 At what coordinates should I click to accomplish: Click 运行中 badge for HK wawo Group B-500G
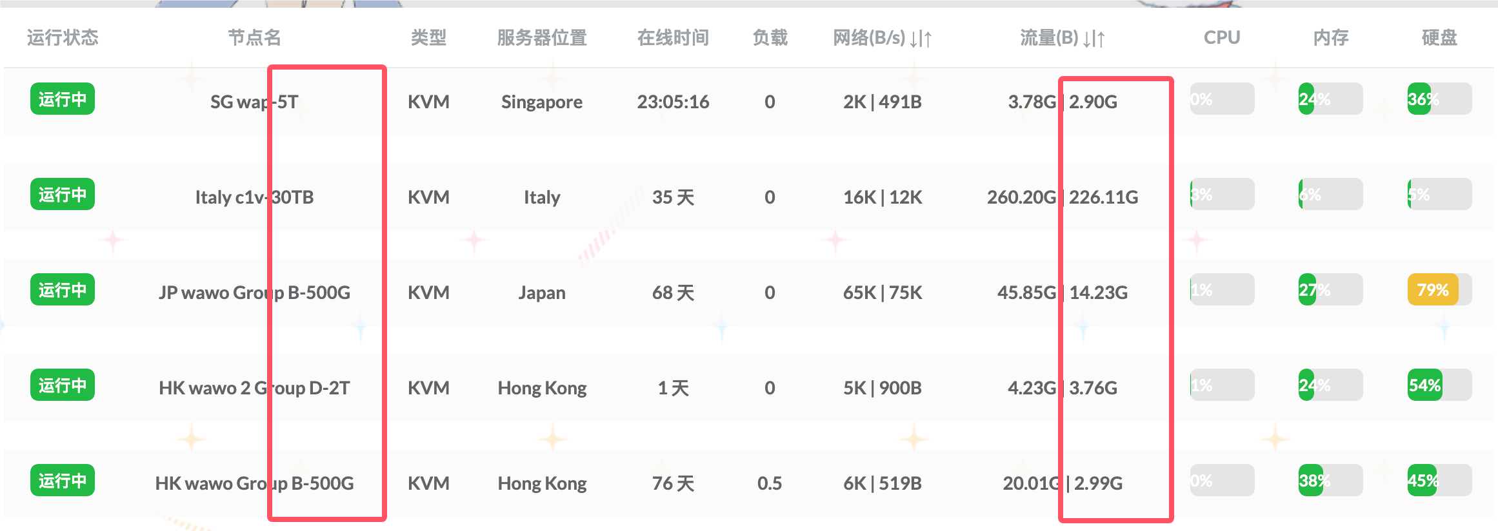click(x=62, y=481)
